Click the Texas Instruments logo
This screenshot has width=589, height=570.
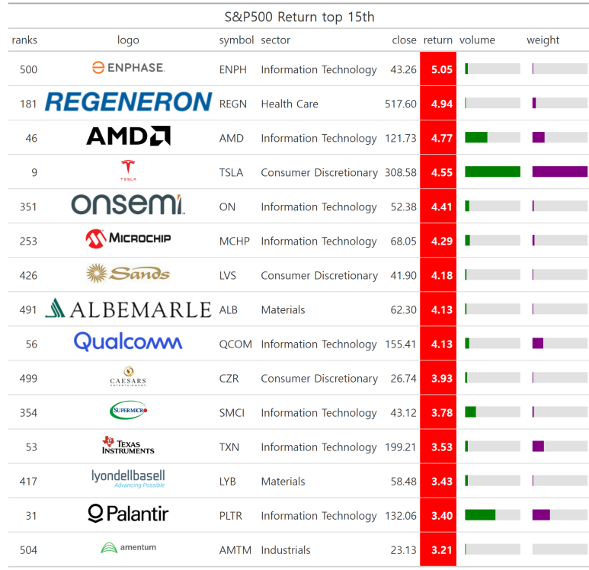tap(128, 445)
